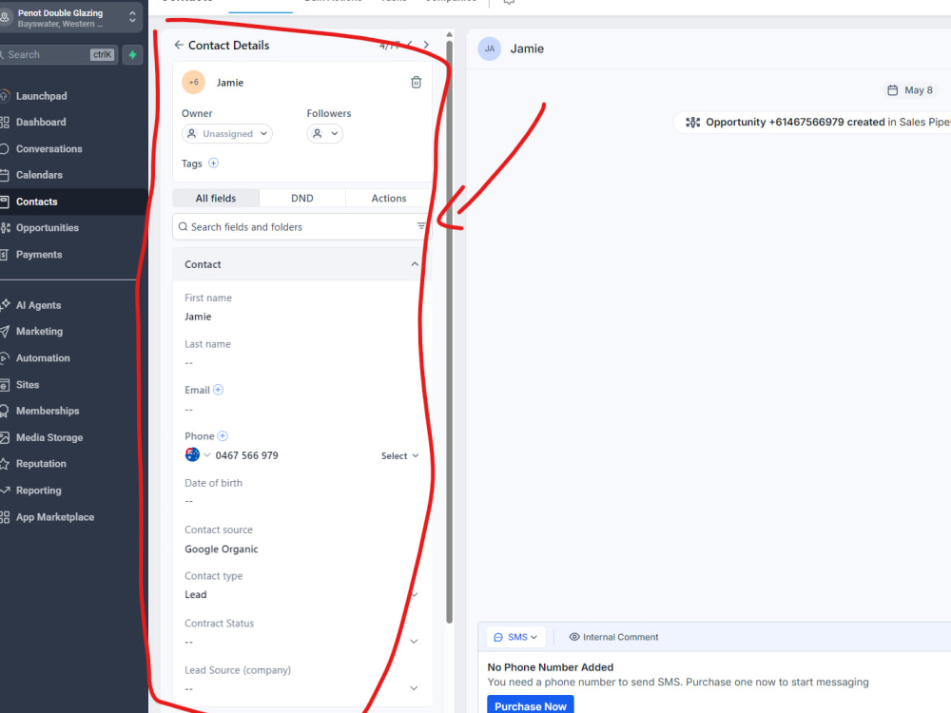Switch to the All fields tab

click(216, 199)
